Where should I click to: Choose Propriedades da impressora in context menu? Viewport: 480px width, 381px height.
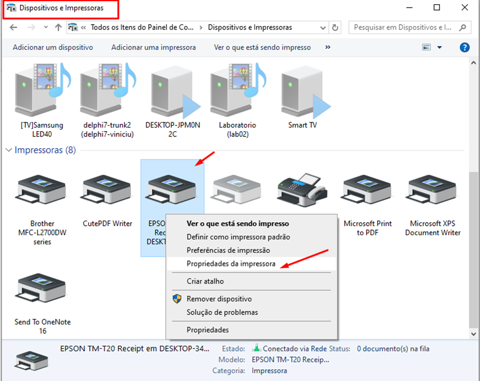(231, 264)
